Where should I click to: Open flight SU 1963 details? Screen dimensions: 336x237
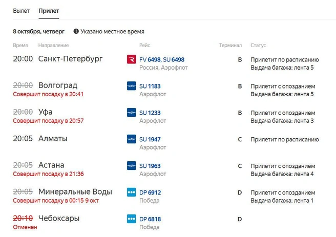150,166
